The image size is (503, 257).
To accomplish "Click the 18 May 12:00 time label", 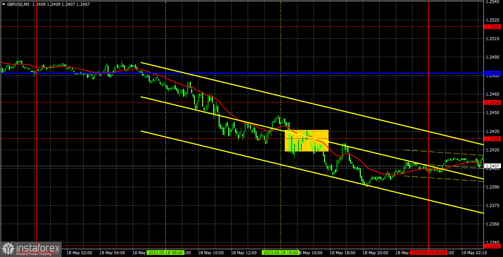I will pyautogui.click(x=244, y=253).
